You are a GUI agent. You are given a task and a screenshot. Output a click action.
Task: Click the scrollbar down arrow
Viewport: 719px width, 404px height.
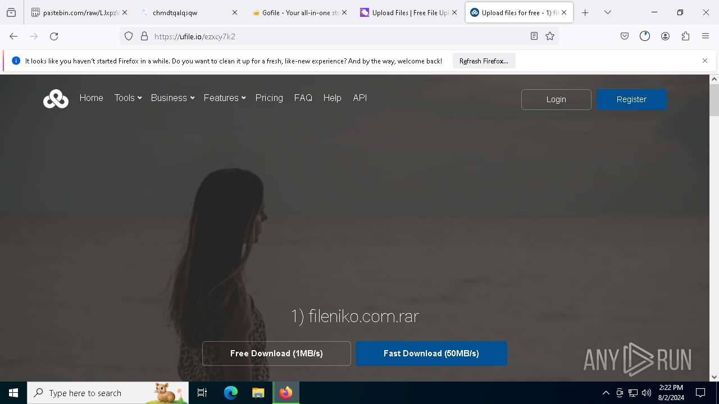click(x=714, y=377)
